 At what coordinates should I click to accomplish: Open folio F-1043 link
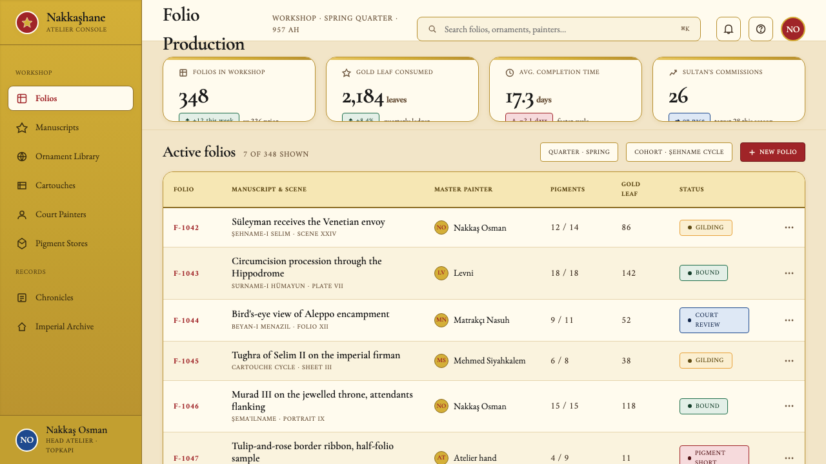pos(186,273)
